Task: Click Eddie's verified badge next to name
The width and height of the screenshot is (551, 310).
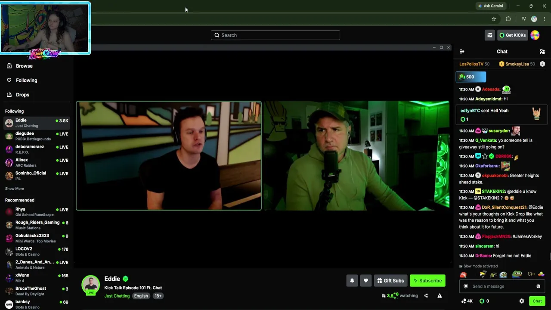Action: (x=125, y=279)
